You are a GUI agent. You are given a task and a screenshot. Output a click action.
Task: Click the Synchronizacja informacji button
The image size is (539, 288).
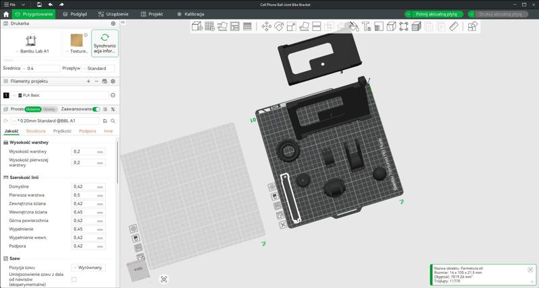coord(104,43)
